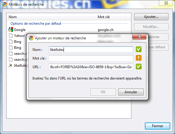The image size is (175, 134).
Task: Click the Chrome icon in Ajouter dialog title
Action: point(31,38)
